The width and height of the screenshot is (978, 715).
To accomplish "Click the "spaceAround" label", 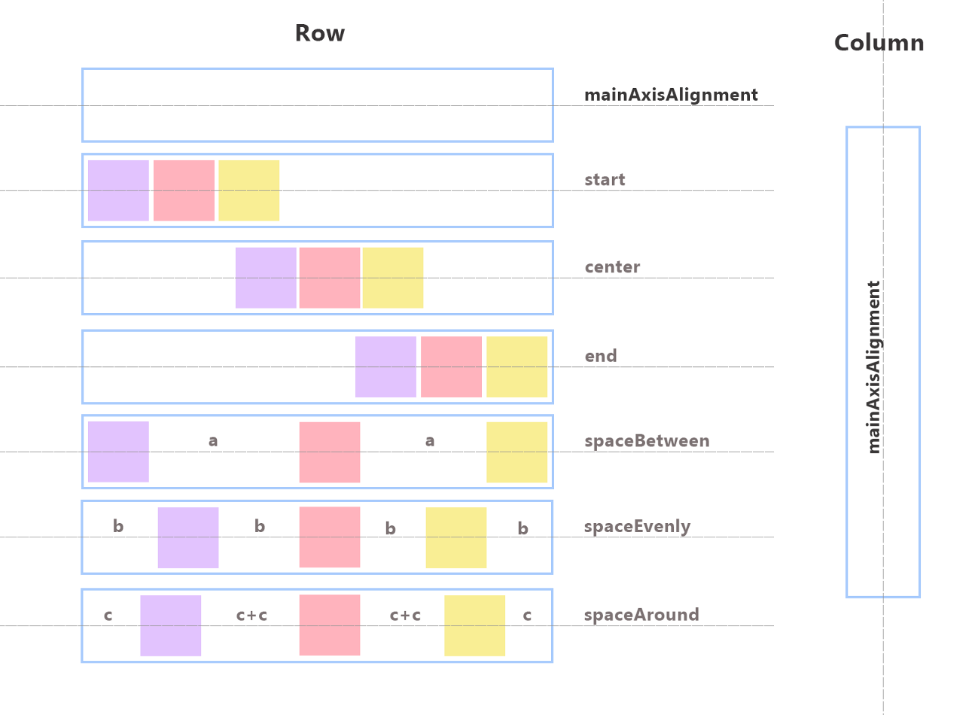I will (x=641, y=615).
